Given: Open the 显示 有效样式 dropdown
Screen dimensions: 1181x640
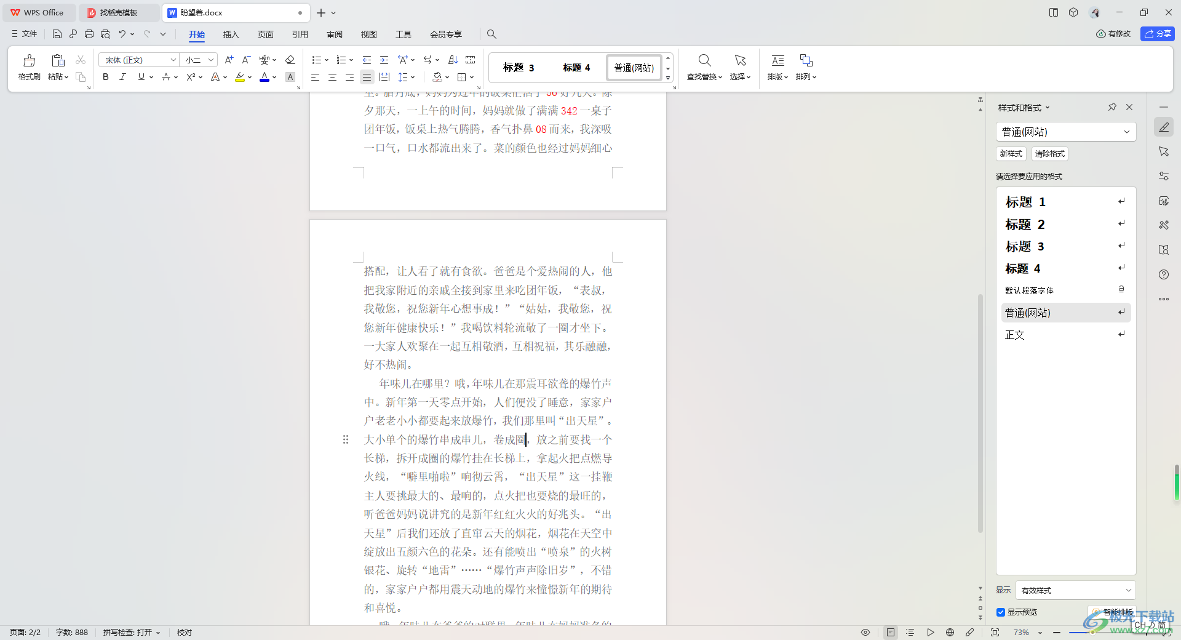Looking at the screenshot, I should tap(1075, 590).
